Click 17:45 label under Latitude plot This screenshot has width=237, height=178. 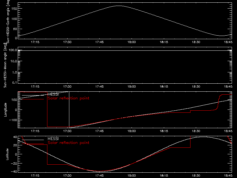click(100, 176)
